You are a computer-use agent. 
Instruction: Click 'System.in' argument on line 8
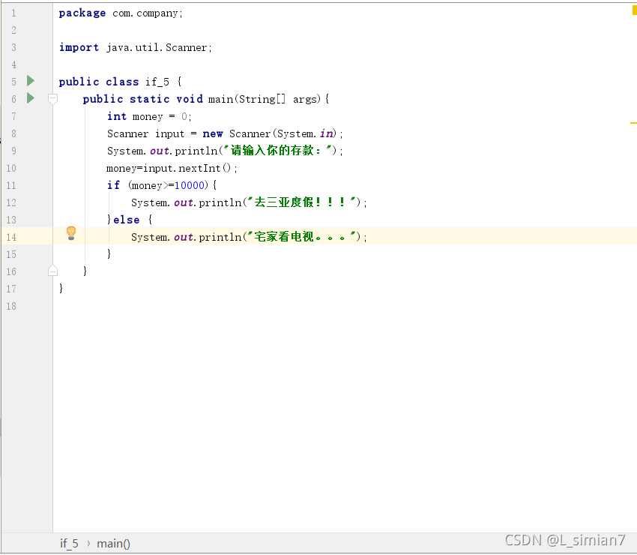point(306,133)
